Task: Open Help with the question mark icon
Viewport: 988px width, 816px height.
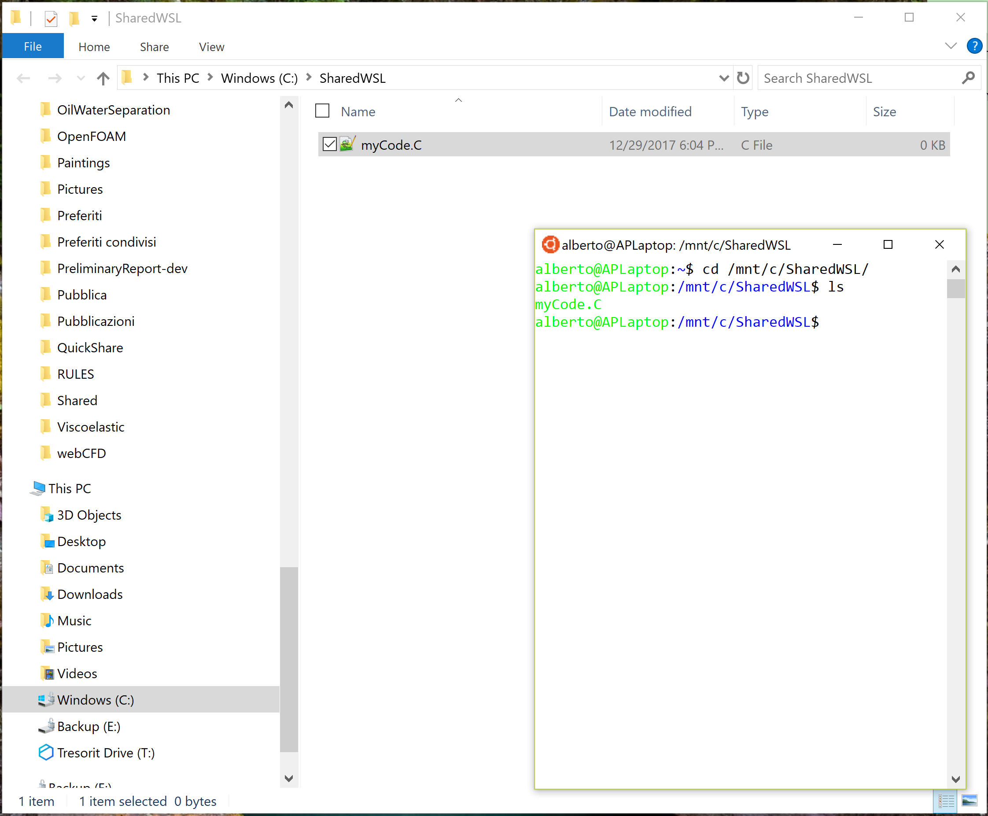Action: pos(974,46)
